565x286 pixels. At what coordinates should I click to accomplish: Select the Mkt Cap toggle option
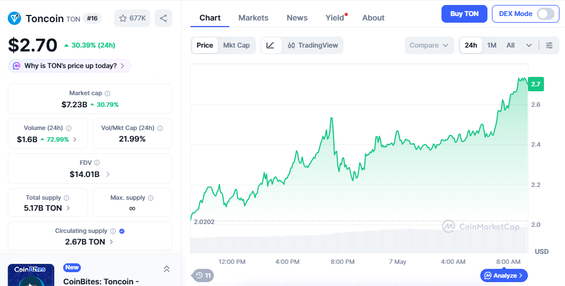(x=237, y=45)
